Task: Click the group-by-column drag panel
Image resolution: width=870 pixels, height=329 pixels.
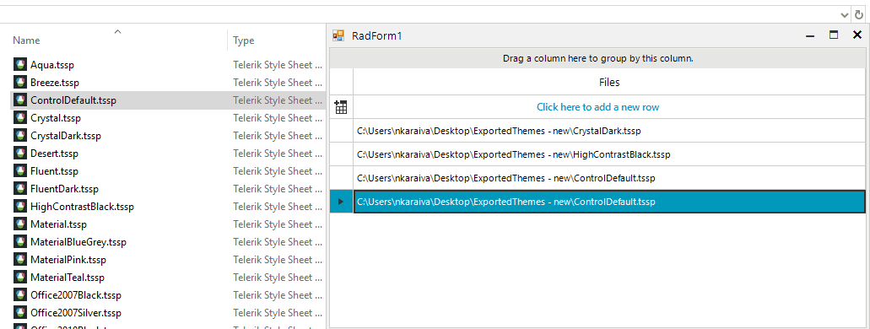Action: (x=597, y=58)
